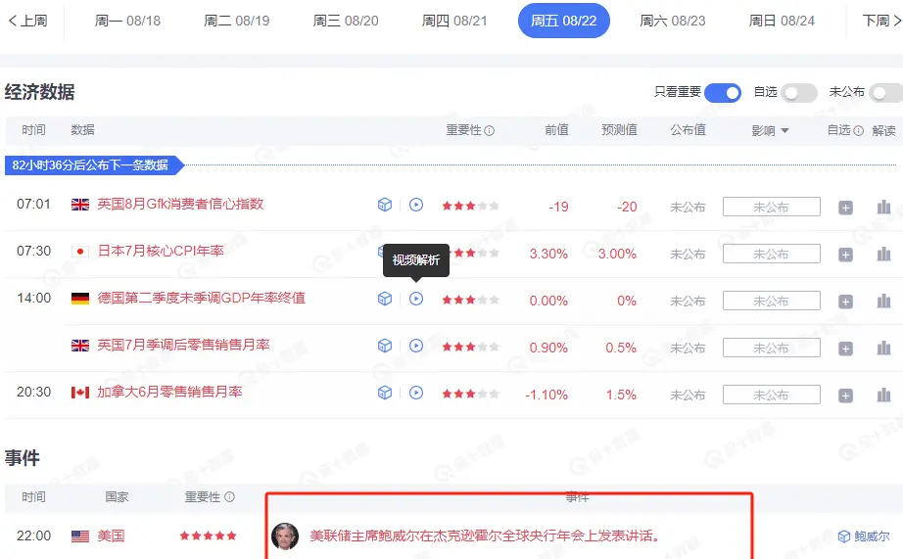This screenshot has width=903, height=559.
Task: Toggle the 未公布 filter switch
Action: point(887,93)
